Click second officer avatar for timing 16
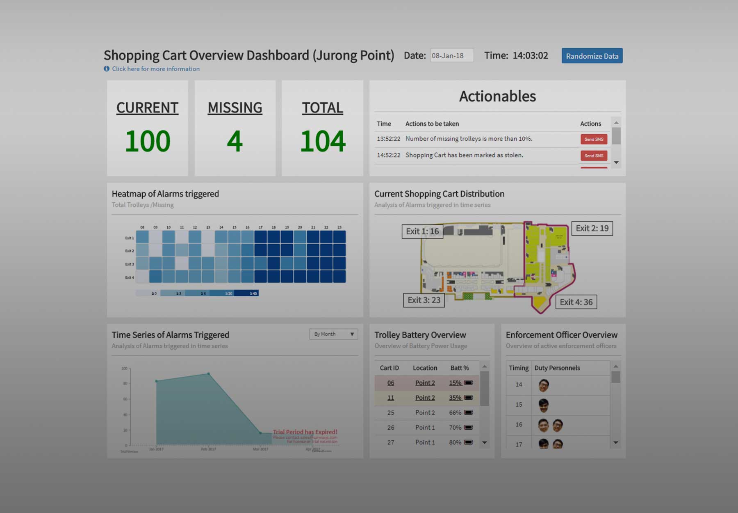738x513 pixels. click(558, 425)
